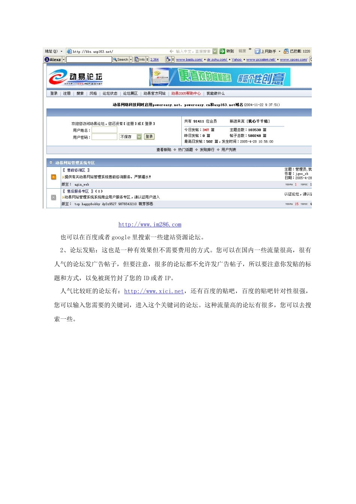The height and width of the screenshot is (504, 356).
Task: Click moderator name agin_web
Action: tap(82, 184)
